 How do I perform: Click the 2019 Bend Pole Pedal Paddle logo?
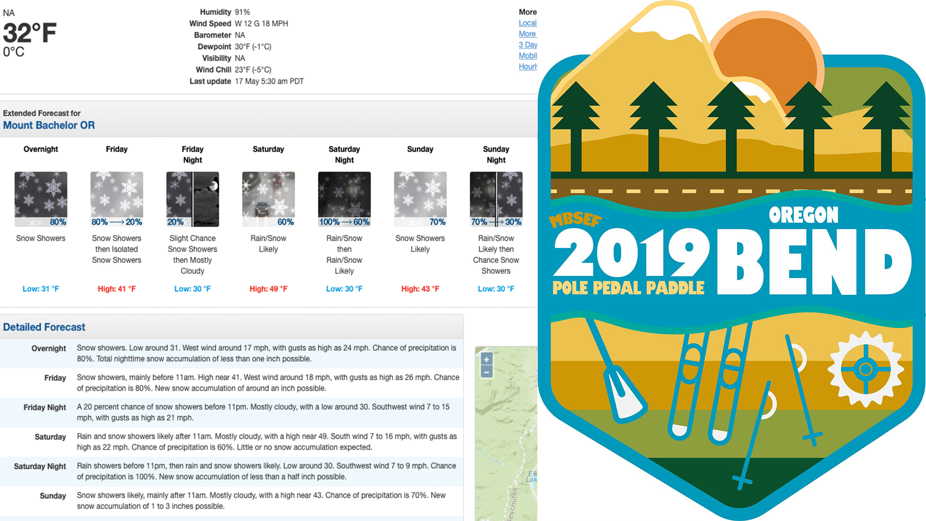click(x=732, y=260)
